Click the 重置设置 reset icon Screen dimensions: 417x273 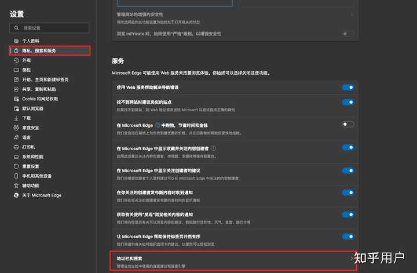[16, 166]
